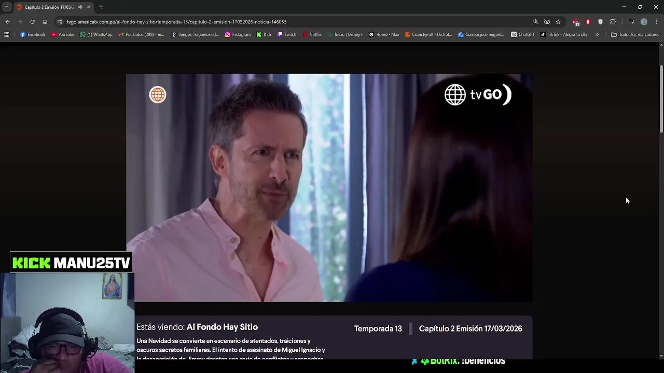Open the shield extension icon
The height and width of the screenshot is (373, 664).
(600, 22)
